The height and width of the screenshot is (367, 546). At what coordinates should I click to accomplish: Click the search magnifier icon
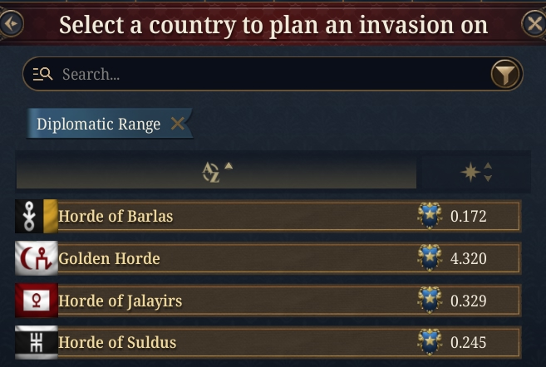[x=43, y=74]
